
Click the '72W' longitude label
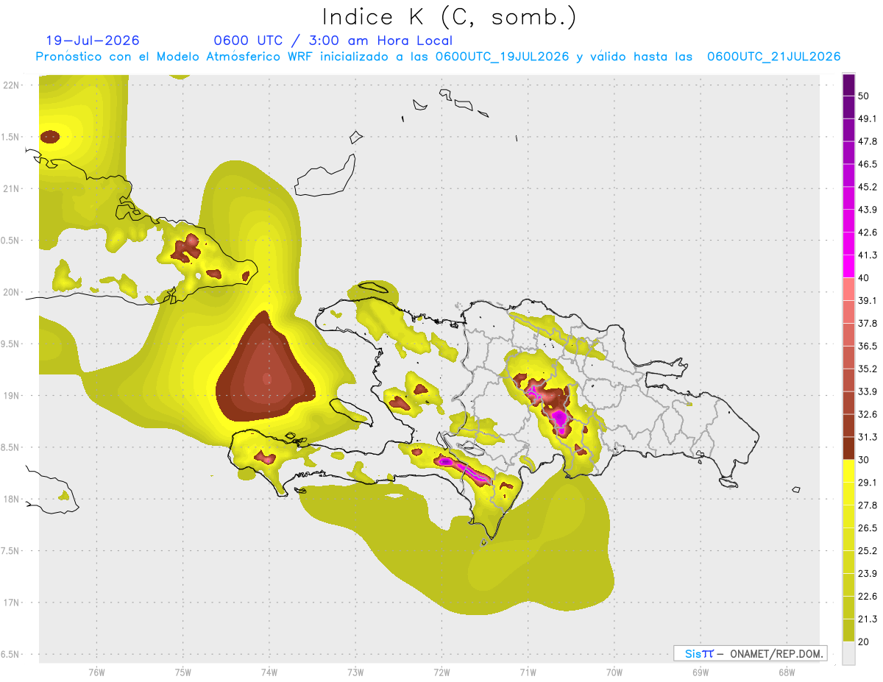(441, 672)
